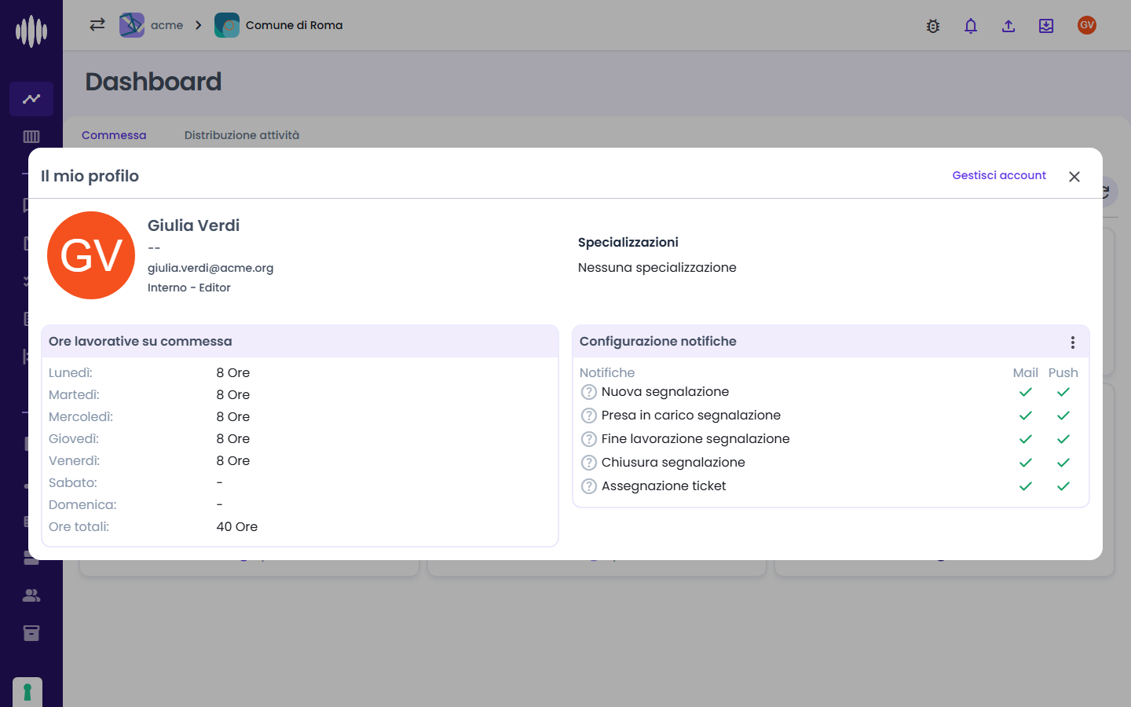Click the upload icon in top bar
Image resolution: width=1131 pixels, height=707 pixels.
click(1008, 26)
